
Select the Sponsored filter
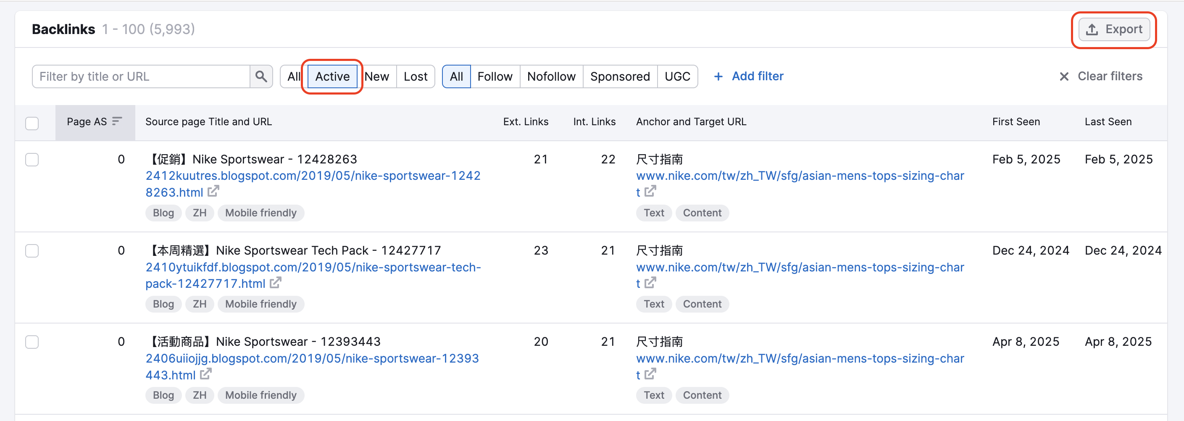pos(620,76)
